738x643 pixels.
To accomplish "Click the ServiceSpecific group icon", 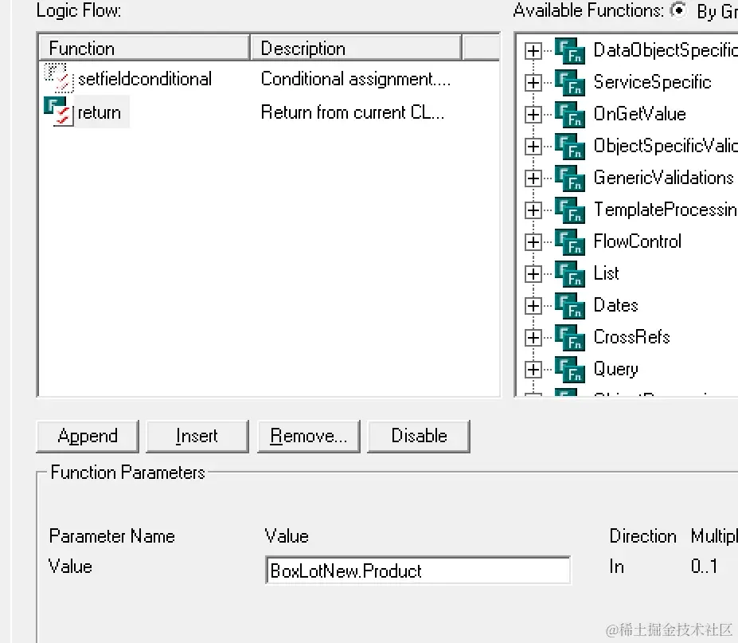I will point(569,82).
